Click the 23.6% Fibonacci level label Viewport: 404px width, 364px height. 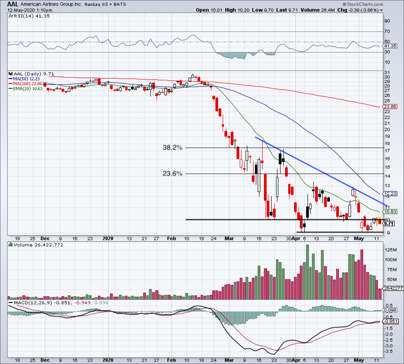(172, 174)
